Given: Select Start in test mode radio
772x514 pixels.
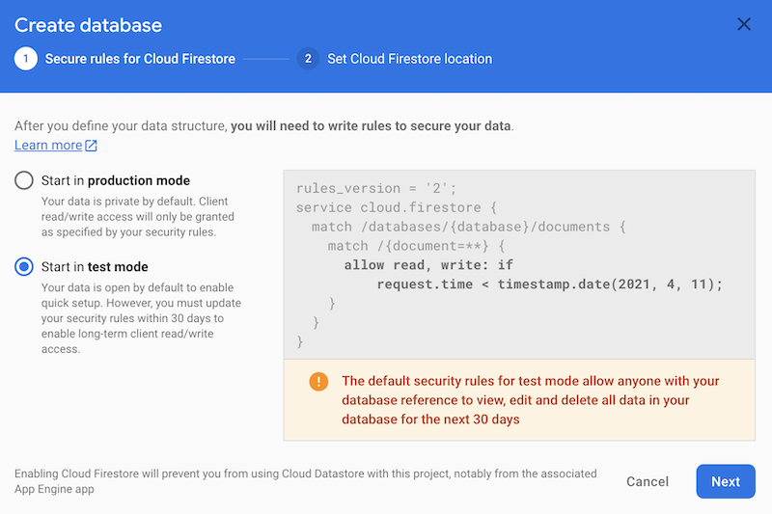Looking at the screenshot, I should point(23,266).
